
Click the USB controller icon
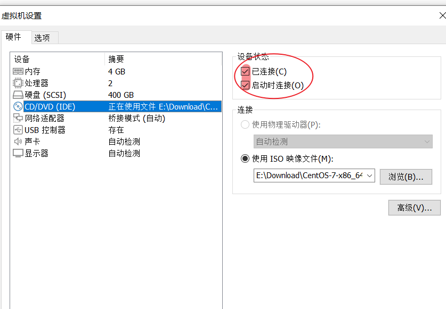click(x=18, y=130)
